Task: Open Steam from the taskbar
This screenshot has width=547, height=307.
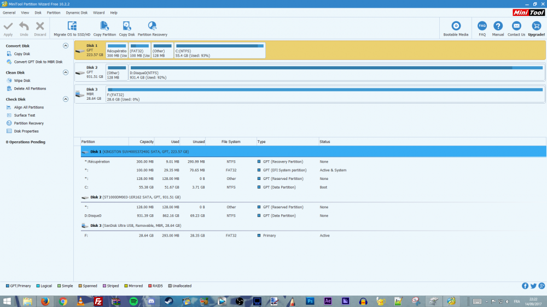Action: (169, 301)
